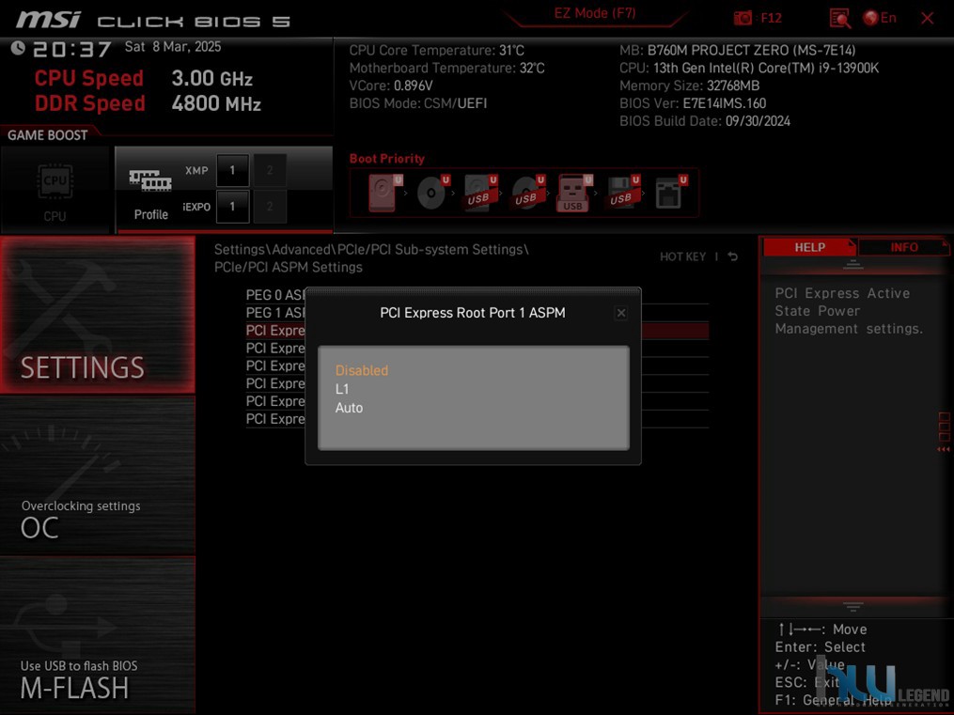Click the Motherboard Temperature reading

pos(446,68)
